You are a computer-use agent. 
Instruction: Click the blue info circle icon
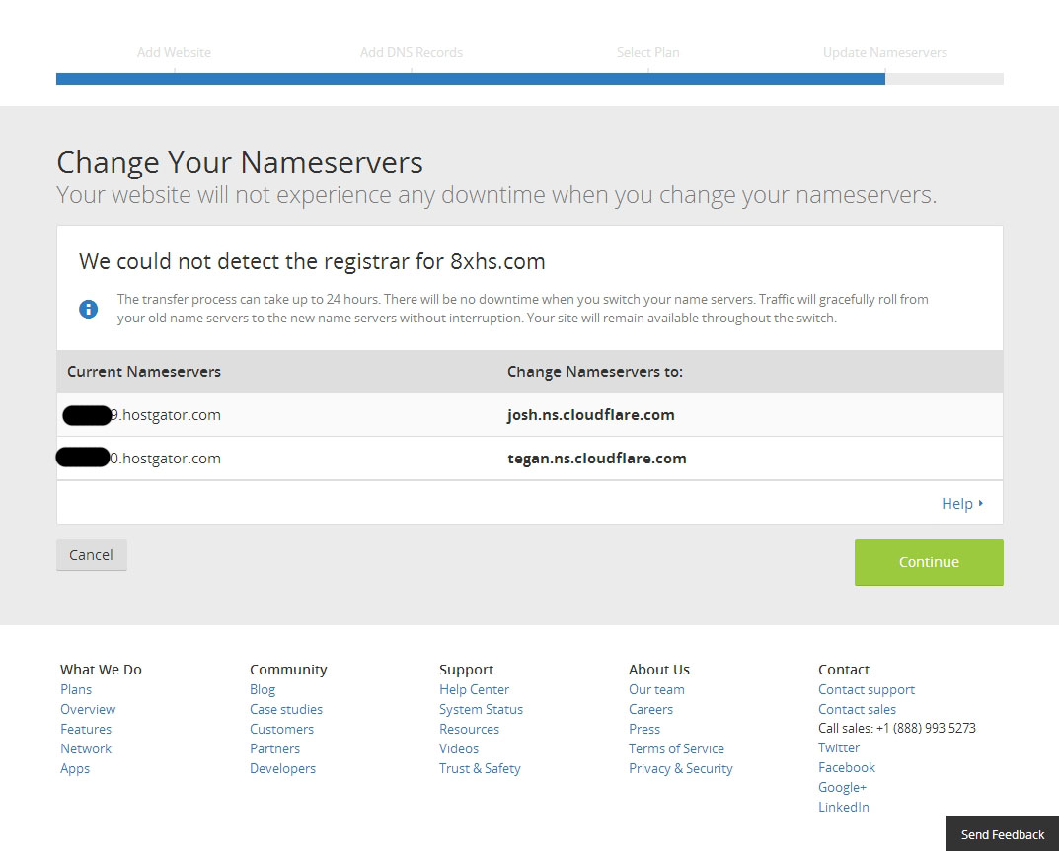pos(89,309)
